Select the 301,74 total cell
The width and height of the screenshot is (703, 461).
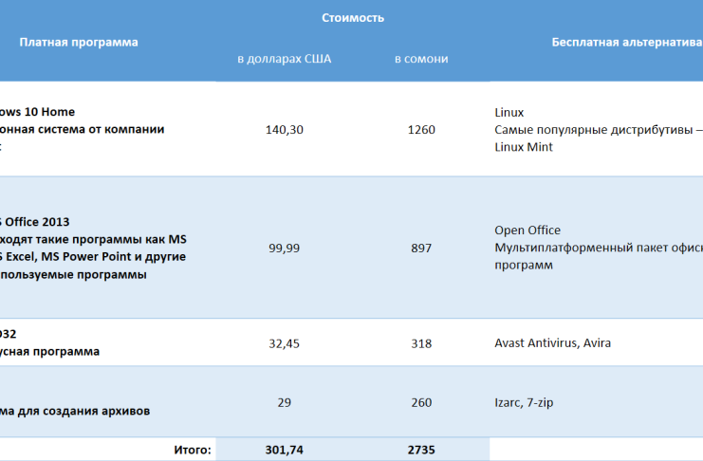coord(285,450)
